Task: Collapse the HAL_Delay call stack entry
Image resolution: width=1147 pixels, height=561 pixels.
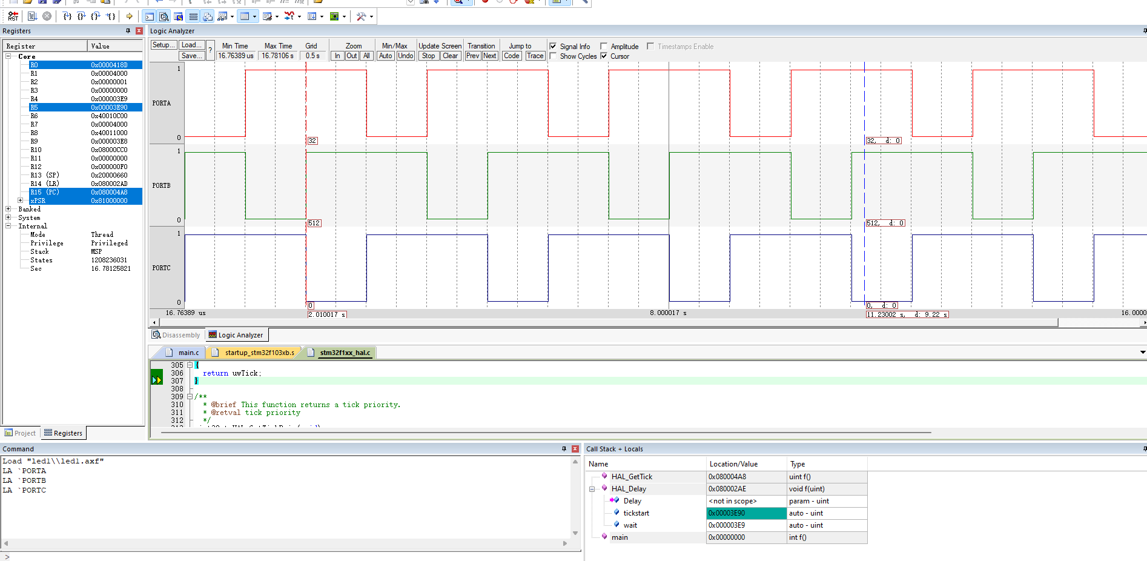Action: [x=592, y=489]
